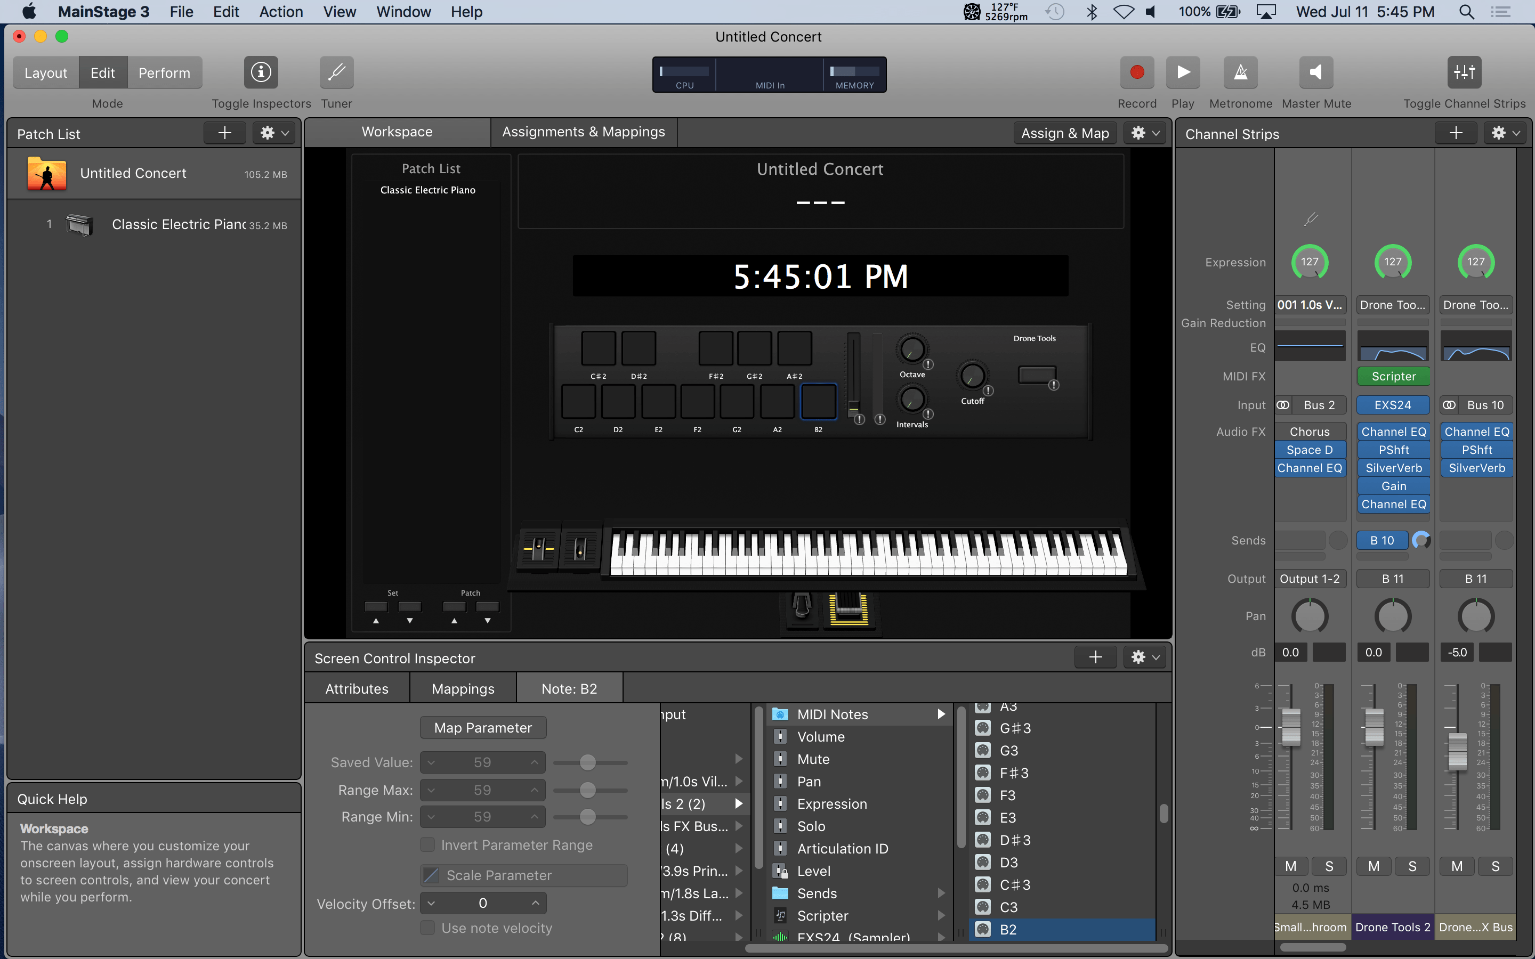Open the Output 1-2 output menu
Image resolution: width=1535 pixels, height=959 pixels.
click(x=1310, y=579)
